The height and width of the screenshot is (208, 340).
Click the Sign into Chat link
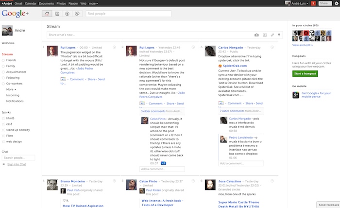17,165
